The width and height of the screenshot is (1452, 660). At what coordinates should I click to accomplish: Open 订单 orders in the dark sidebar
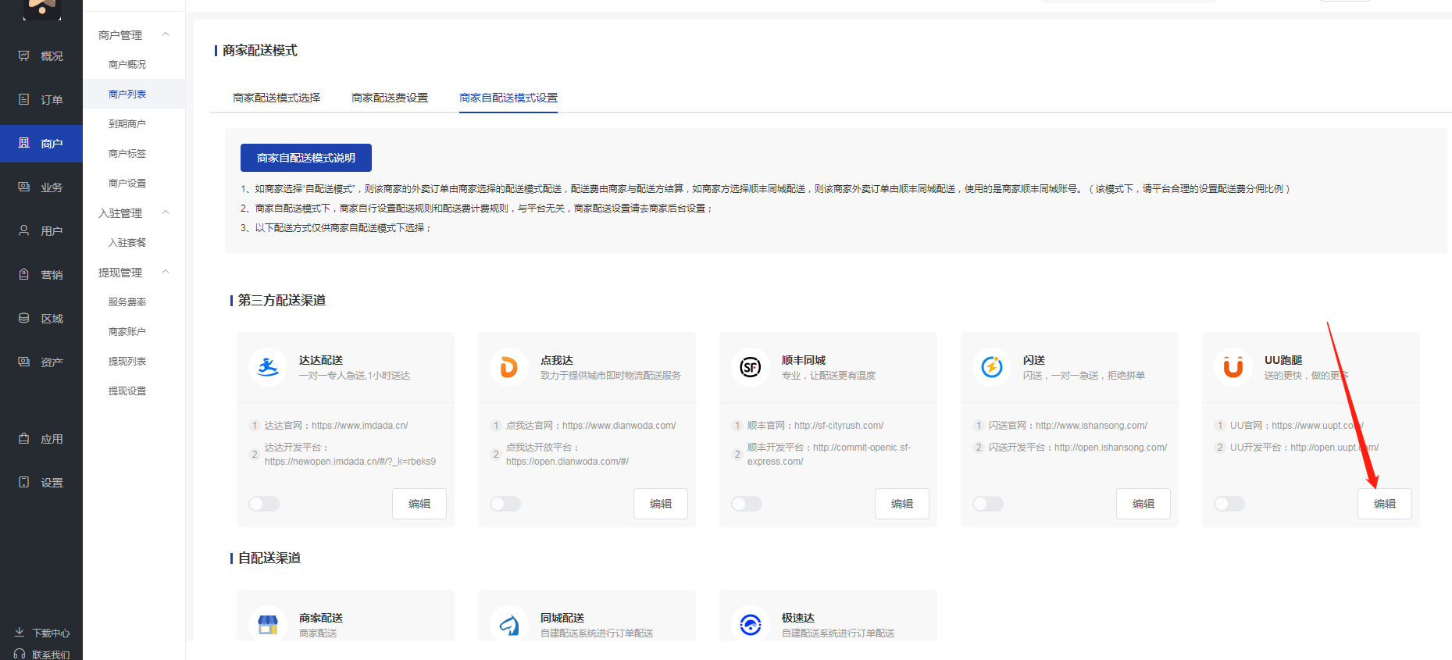coord(41,100)
